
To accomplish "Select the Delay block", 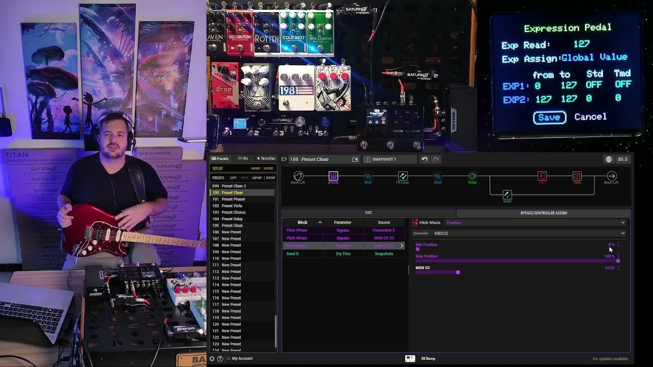I will coord(472,176).
